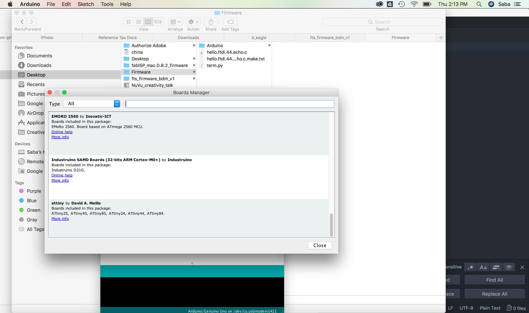The height and width of the screenshot is (313, 529).
Task: Toggle regex option in editor find panel
Action: point(470,267)
